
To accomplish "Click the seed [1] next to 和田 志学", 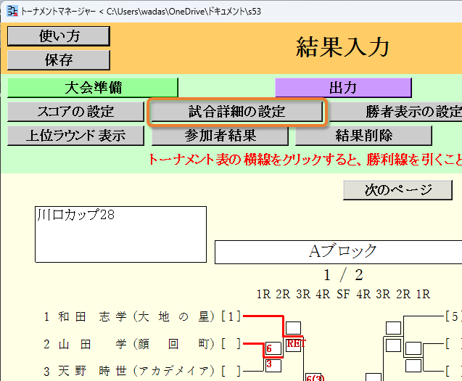I will coord(231,316).
